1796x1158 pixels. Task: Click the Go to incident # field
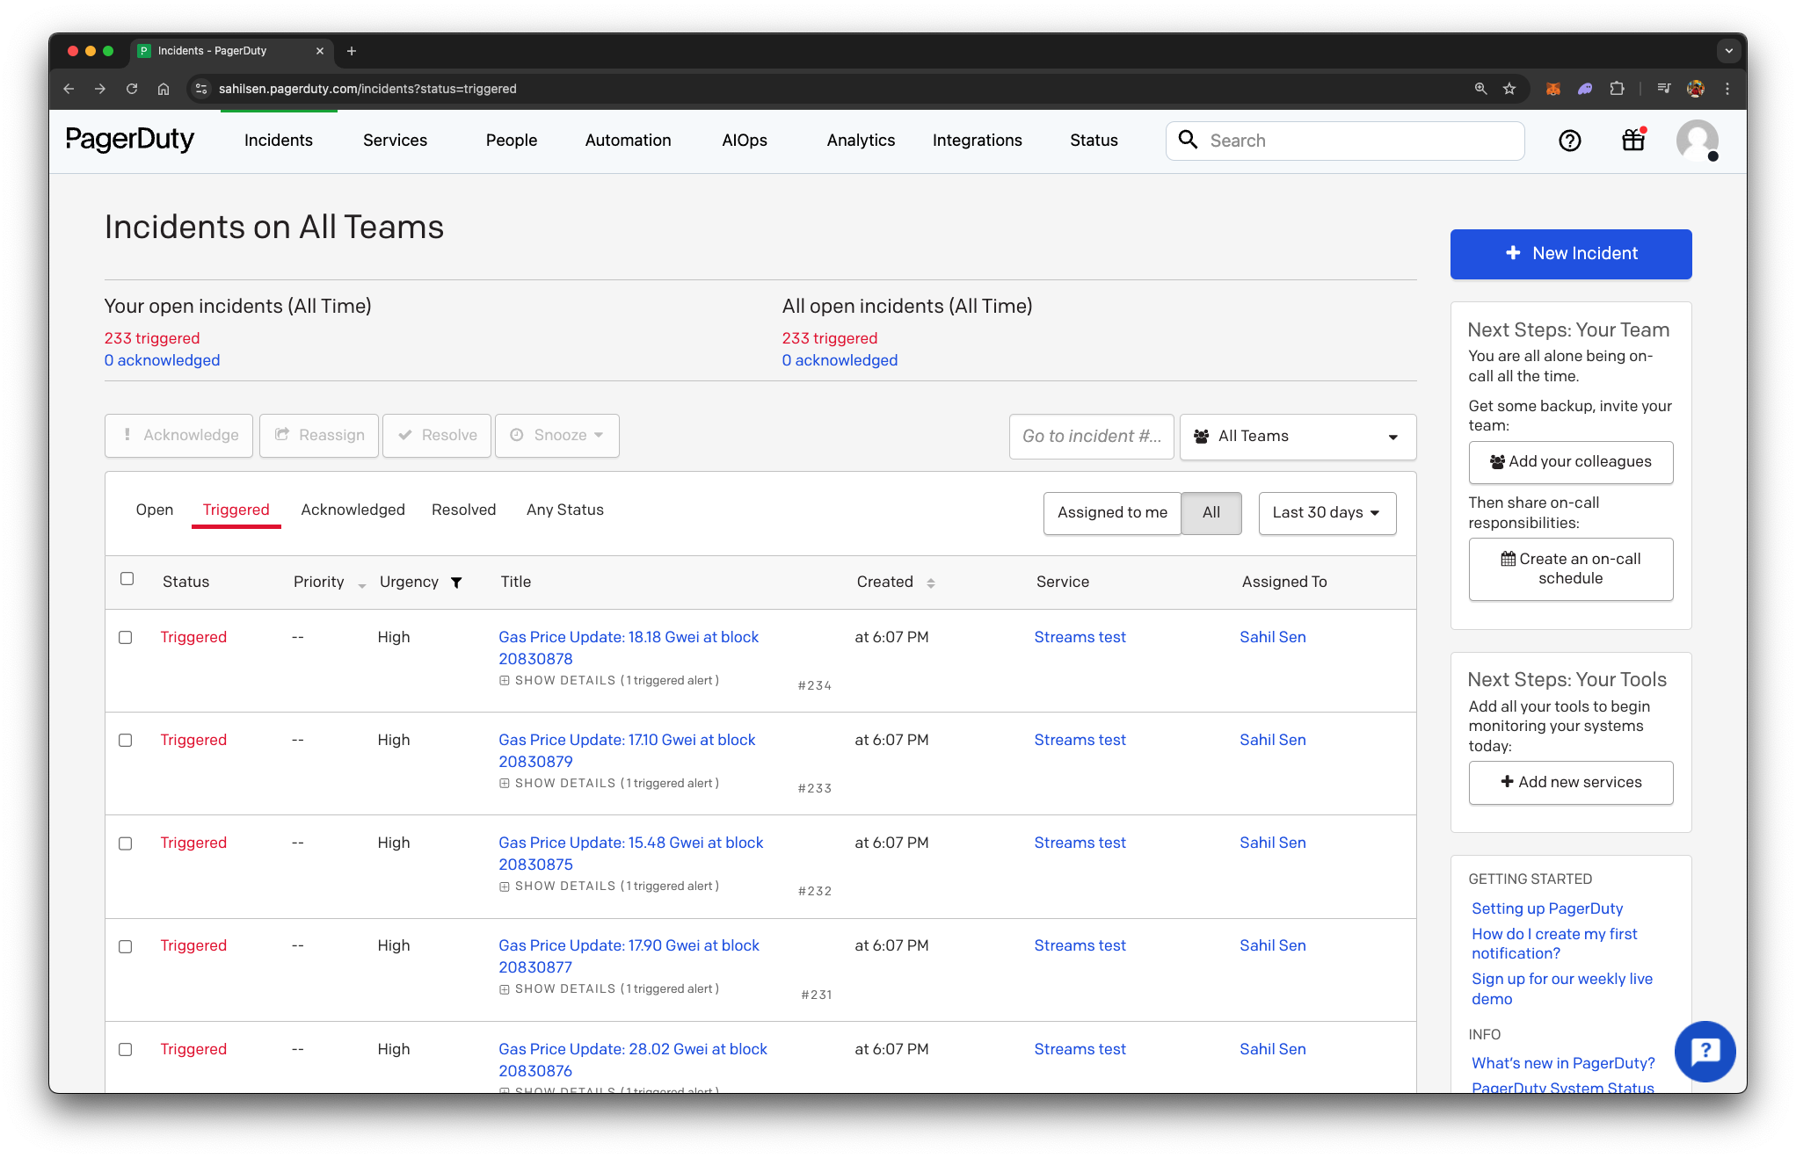(1091, 437)
